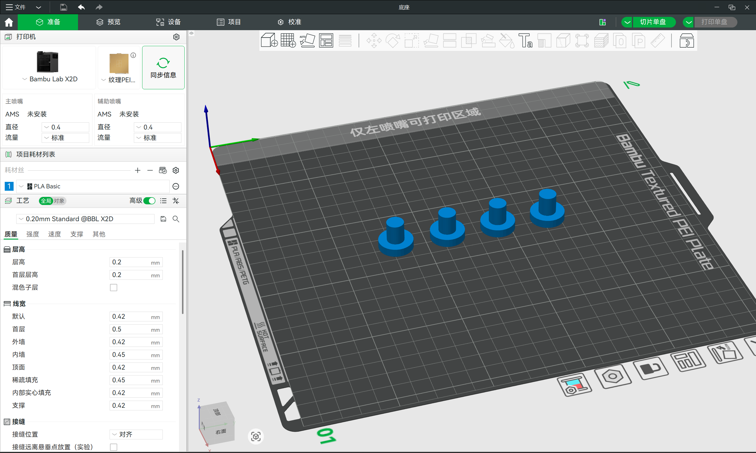Open filament settings gear
This screenshot has width=756, height=453.
(x=176, y=170)
